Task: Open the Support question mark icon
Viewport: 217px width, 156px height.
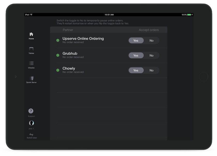Action: coord(31,111)
